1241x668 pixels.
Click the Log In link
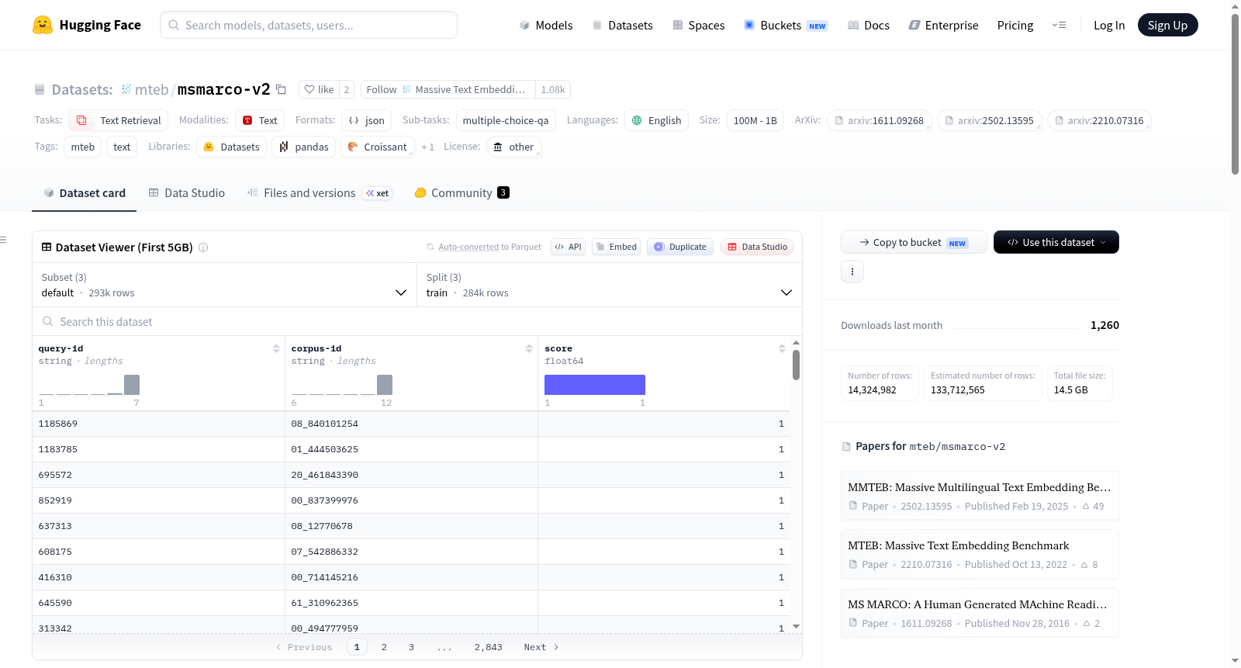[1109, 26]
